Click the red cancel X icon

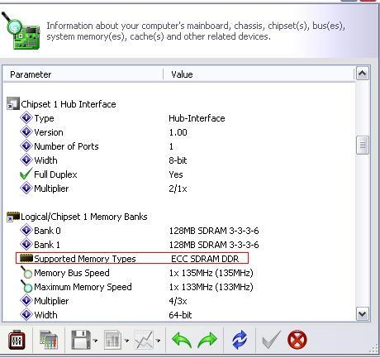pos(297,340)
